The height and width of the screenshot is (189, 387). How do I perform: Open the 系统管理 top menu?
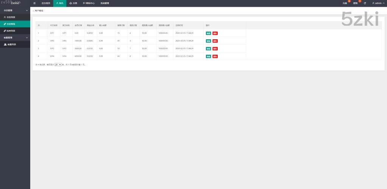(105, 3)
